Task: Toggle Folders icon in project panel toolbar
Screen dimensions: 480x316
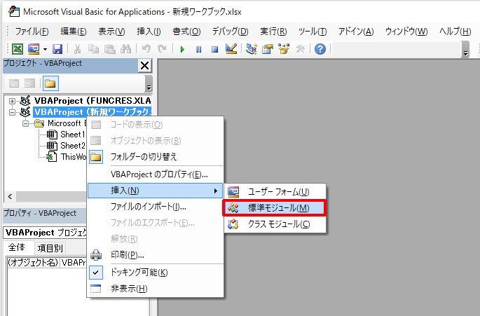Action: tap(50, 83)
